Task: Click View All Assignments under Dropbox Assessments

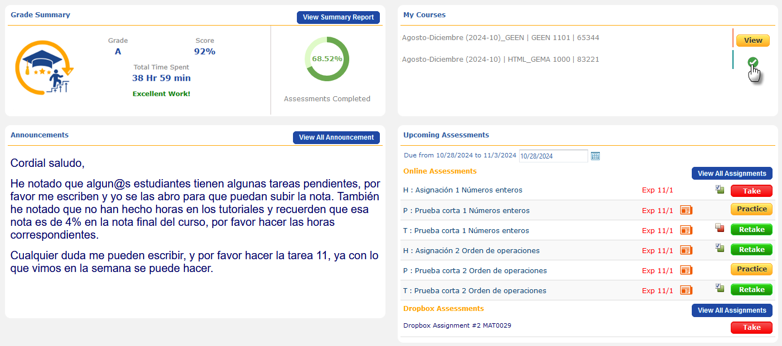Action: [732, 310]
